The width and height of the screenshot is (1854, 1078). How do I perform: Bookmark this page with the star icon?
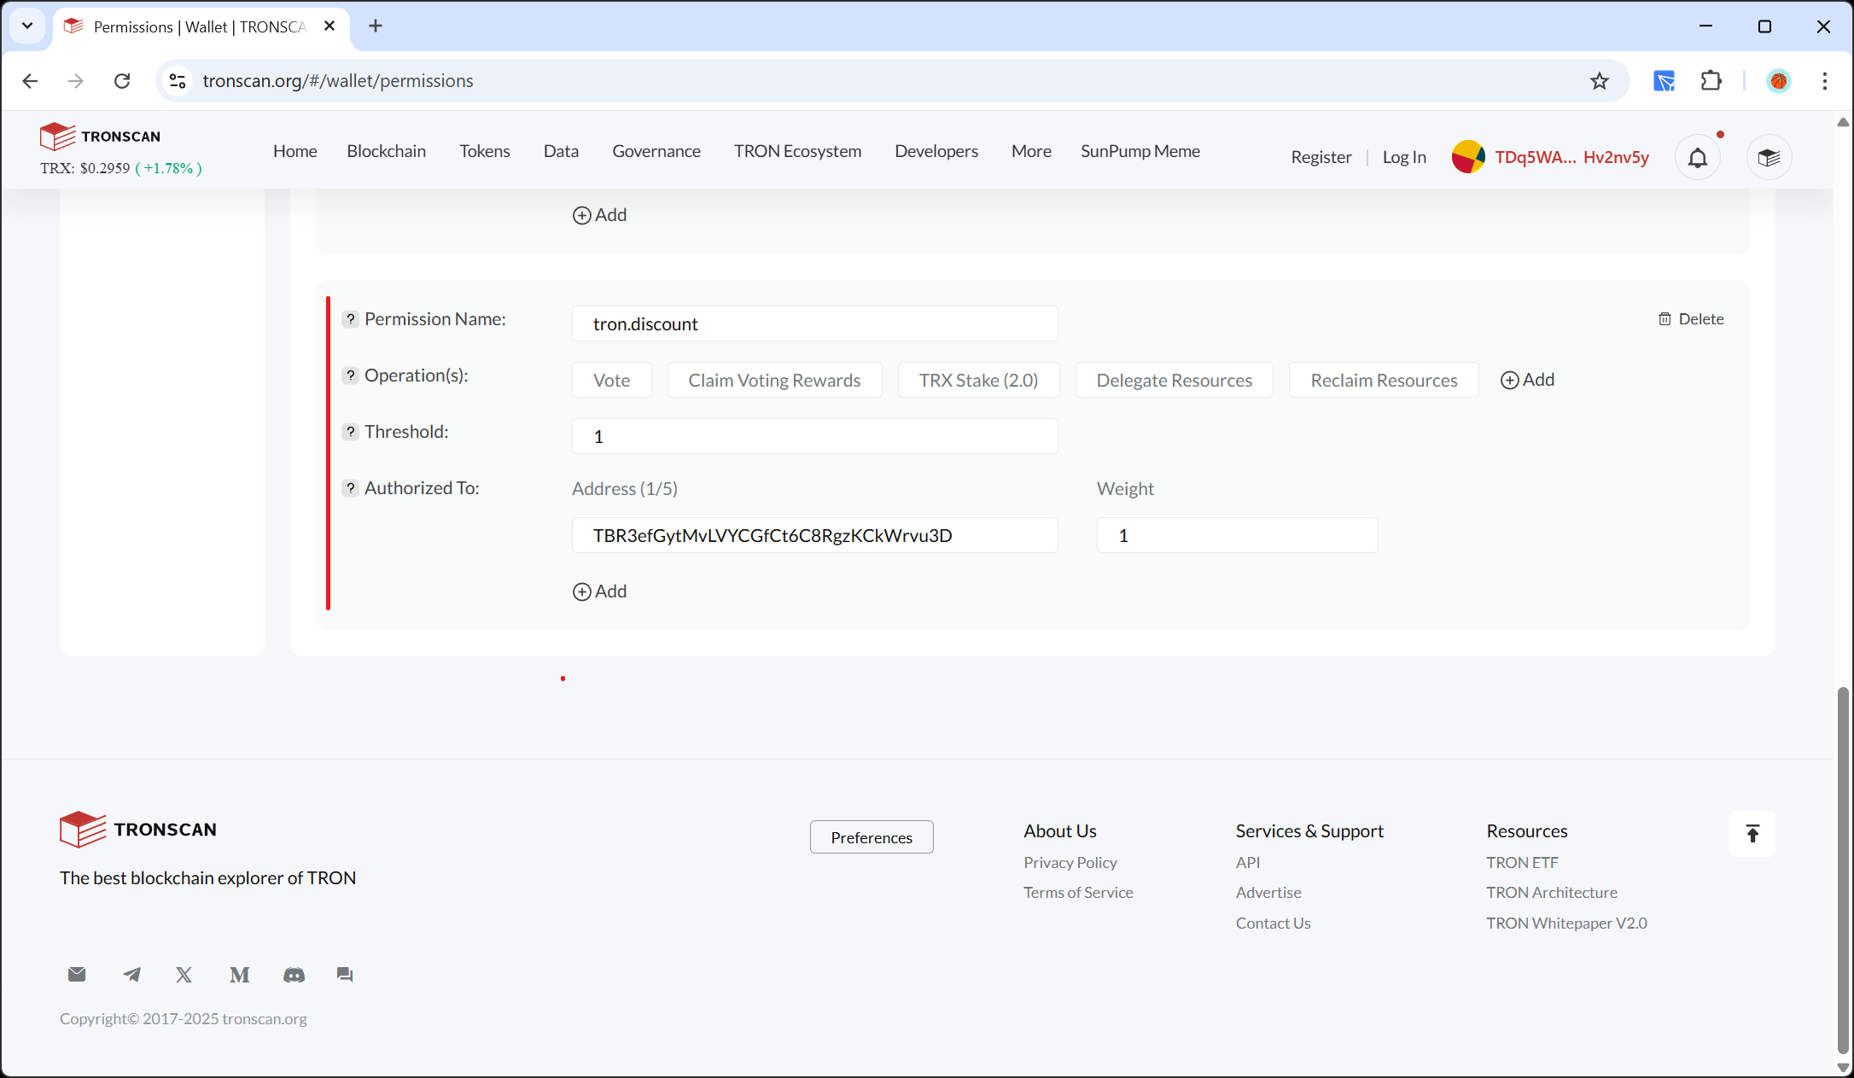click(1600, 81)
